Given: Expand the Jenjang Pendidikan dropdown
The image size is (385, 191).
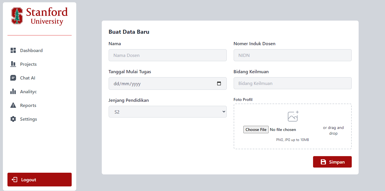Looking at the screenshot, I should 167,112.
